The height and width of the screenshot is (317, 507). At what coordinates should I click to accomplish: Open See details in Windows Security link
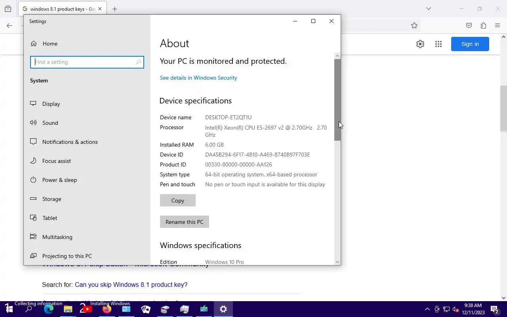(198, 78)
